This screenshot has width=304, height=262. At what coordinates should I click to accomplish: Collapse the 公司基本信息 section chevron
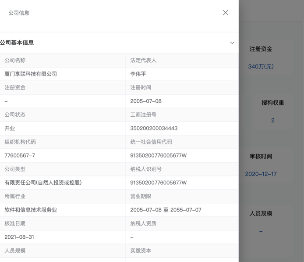pos(232,43)
